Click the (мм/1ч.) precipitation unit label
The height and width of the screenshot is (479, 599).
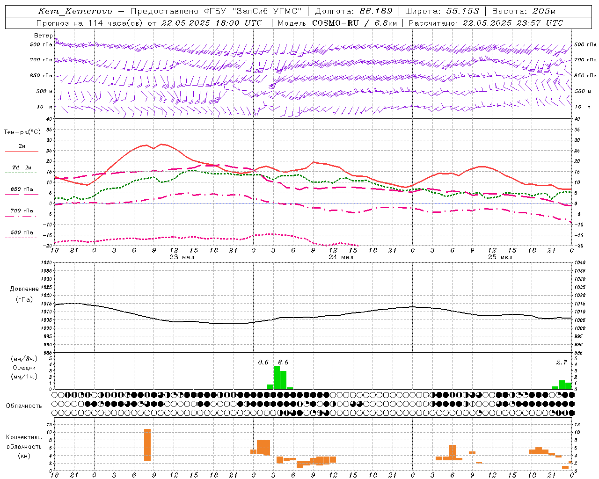coord(24,377)
